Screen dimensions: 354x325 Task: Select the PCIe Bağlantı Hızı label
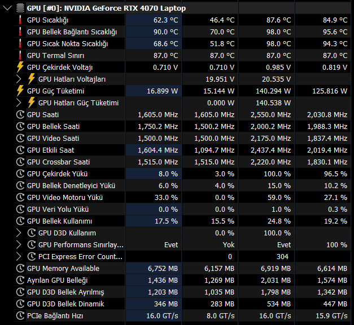coord(55,316)
